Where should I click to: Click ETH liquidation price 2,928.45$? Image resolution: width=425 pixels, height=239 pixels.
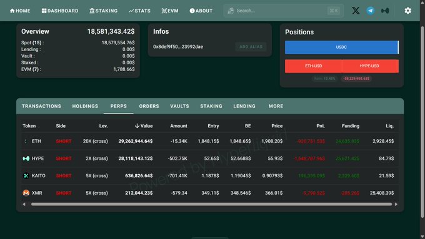[383, 141]
